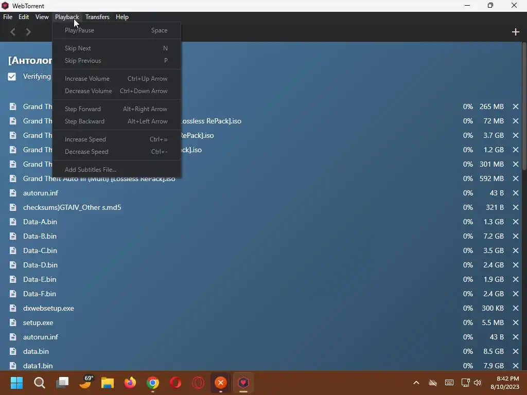The image size is (527, 395).
Task: Toggle the Verifying torrent checkbox
Action: coord(12,77)
